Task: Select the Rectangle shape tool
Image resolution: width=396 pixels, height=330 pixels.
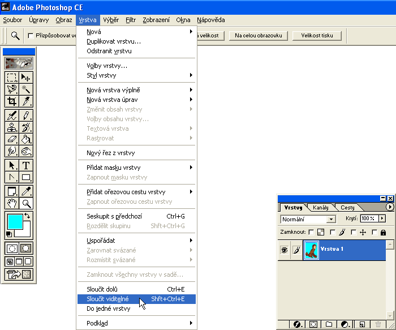Action: (26, 177)
